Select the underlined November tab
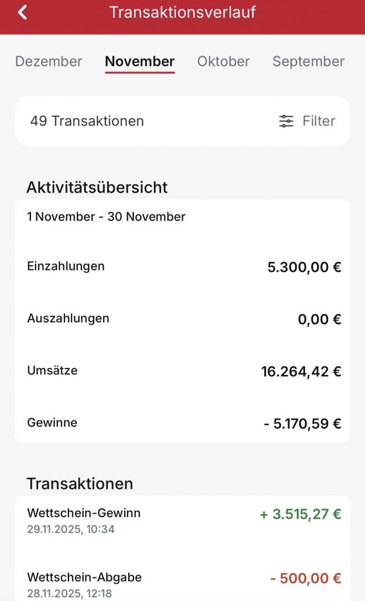 point(139,61)
